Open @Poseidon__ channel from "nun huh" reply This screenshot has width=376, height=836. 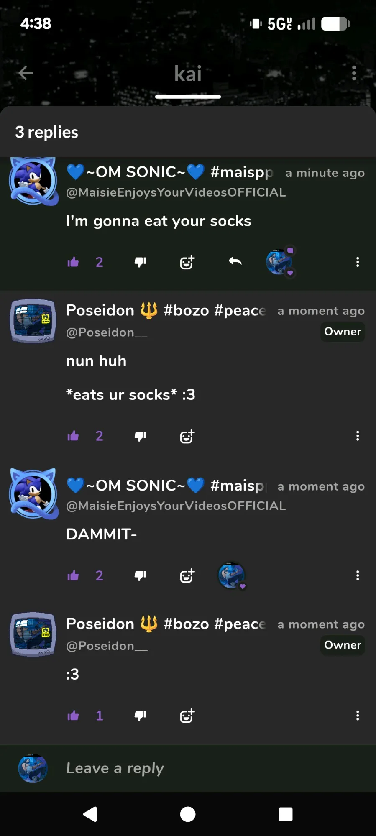[x=107, y=332]
